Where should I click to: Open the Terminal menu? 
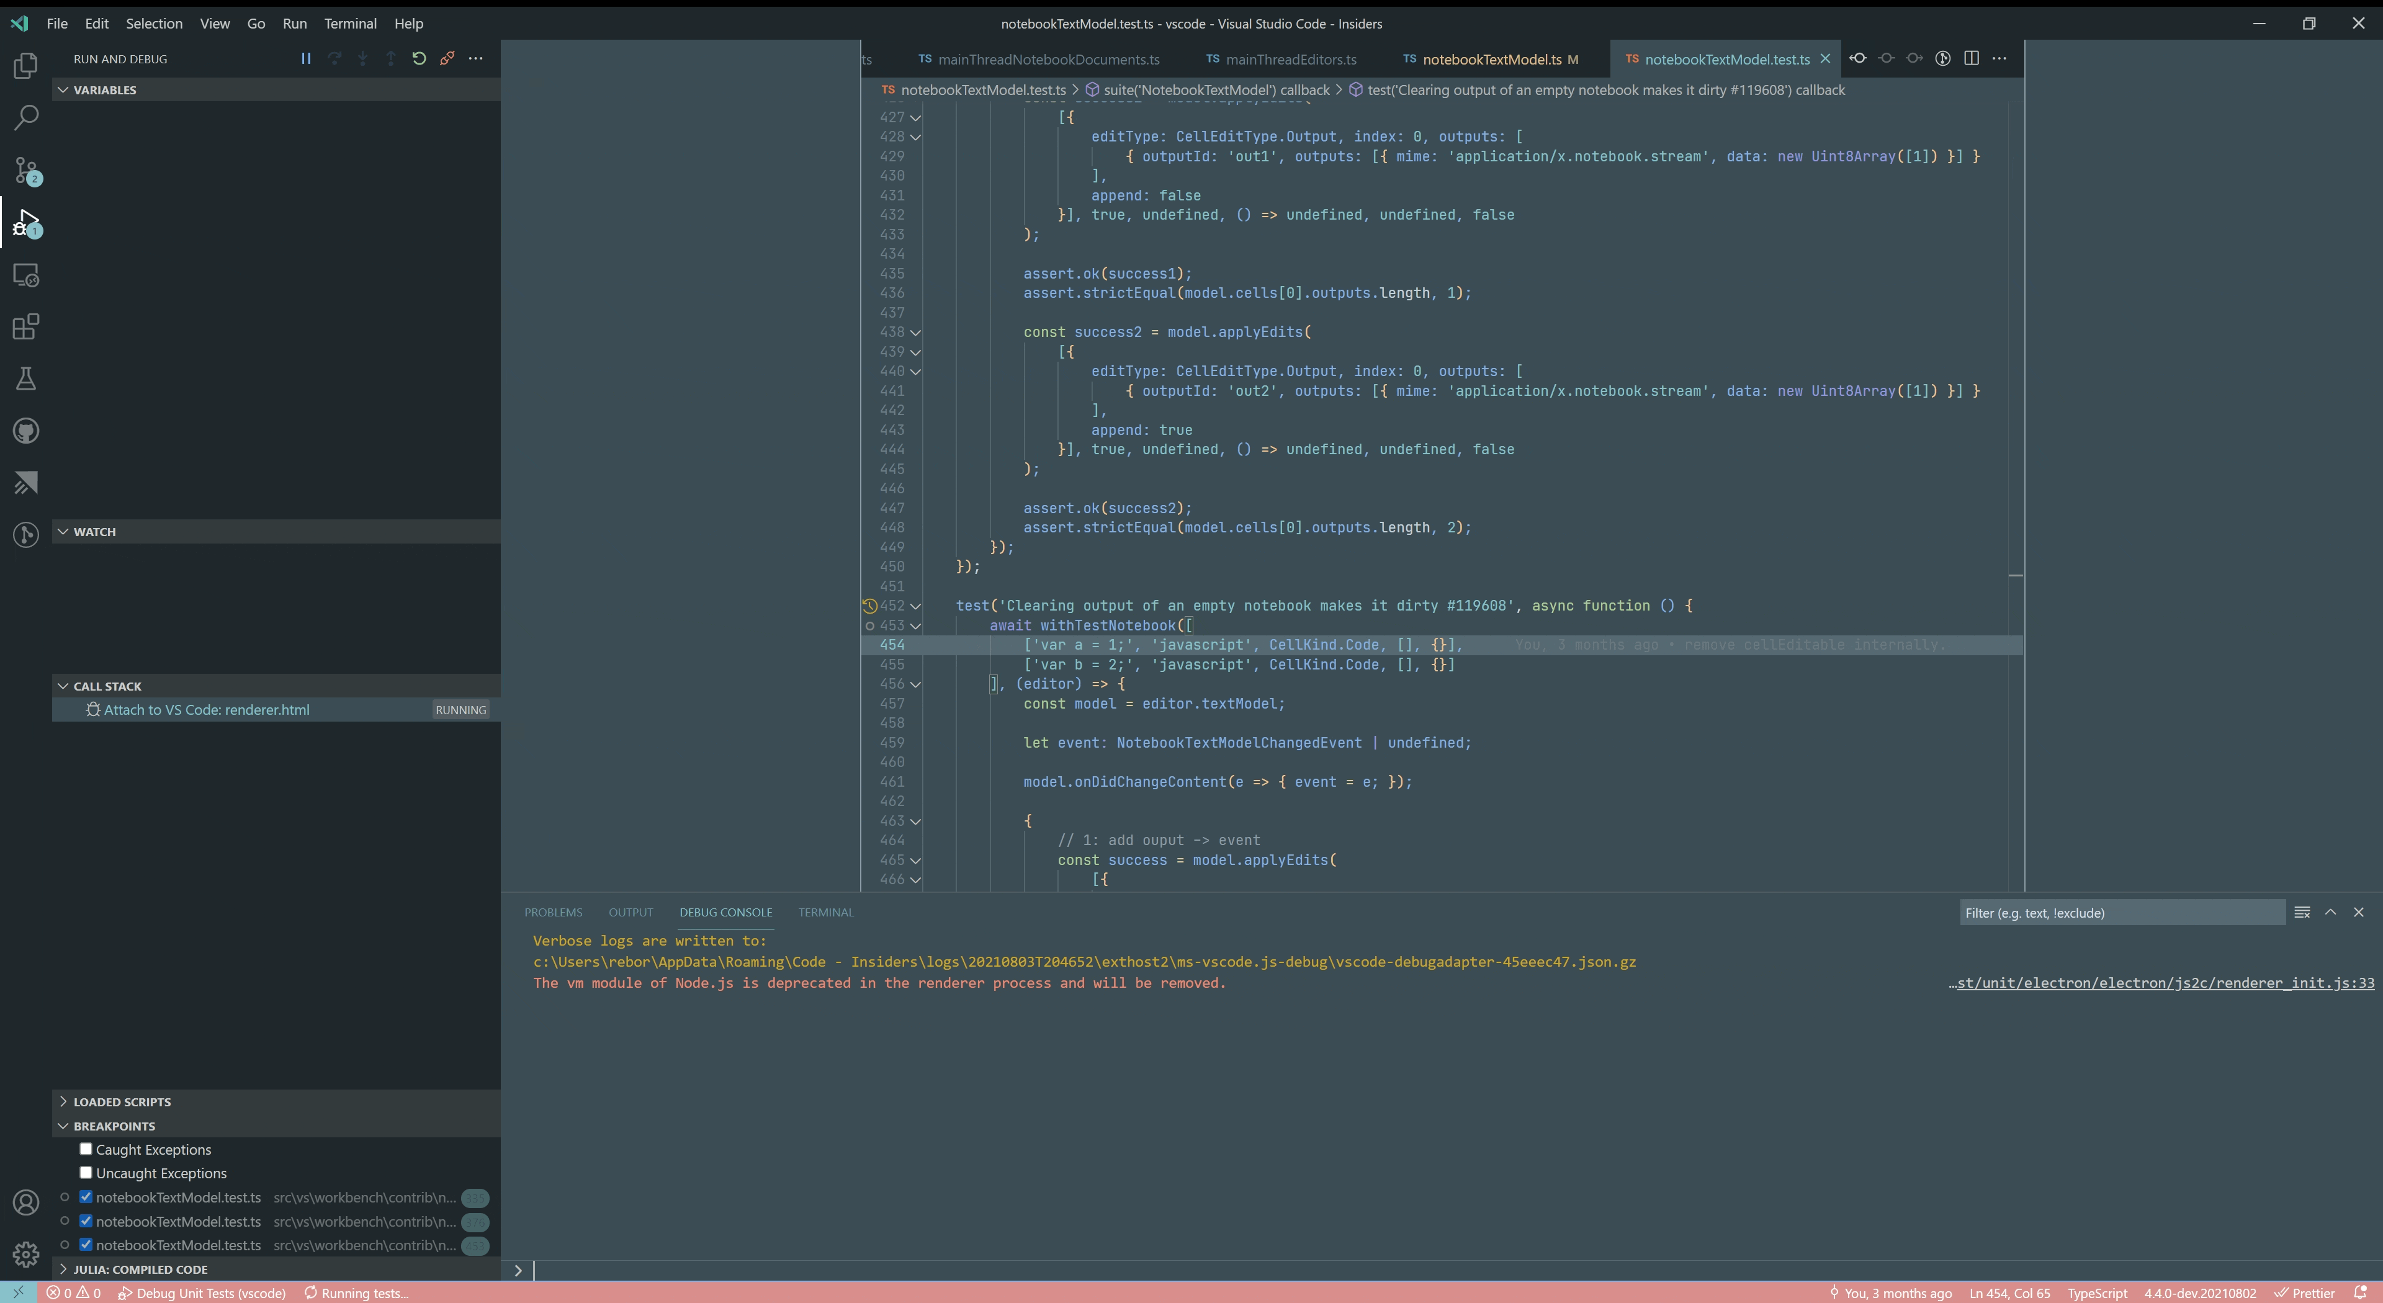click(x=349, y=23)
